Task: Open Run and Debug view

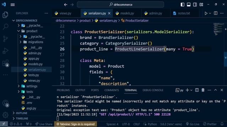Action: click(x=5, y=51)
